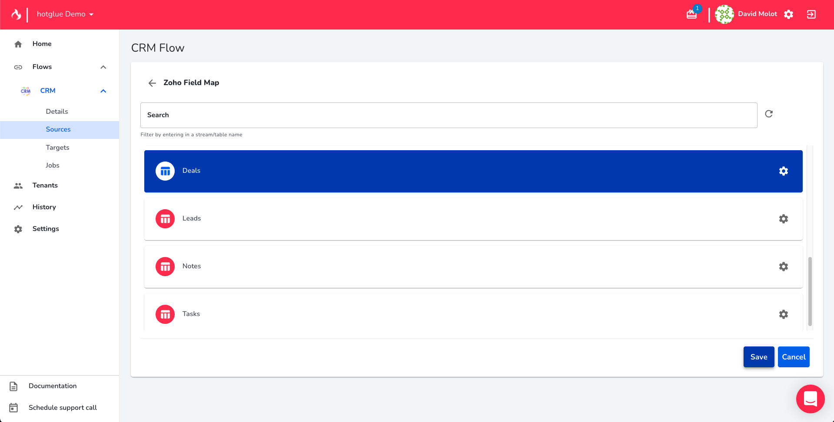Click the Leads table icon
Viewport: 834px width, 422px height.
point(165,219)
